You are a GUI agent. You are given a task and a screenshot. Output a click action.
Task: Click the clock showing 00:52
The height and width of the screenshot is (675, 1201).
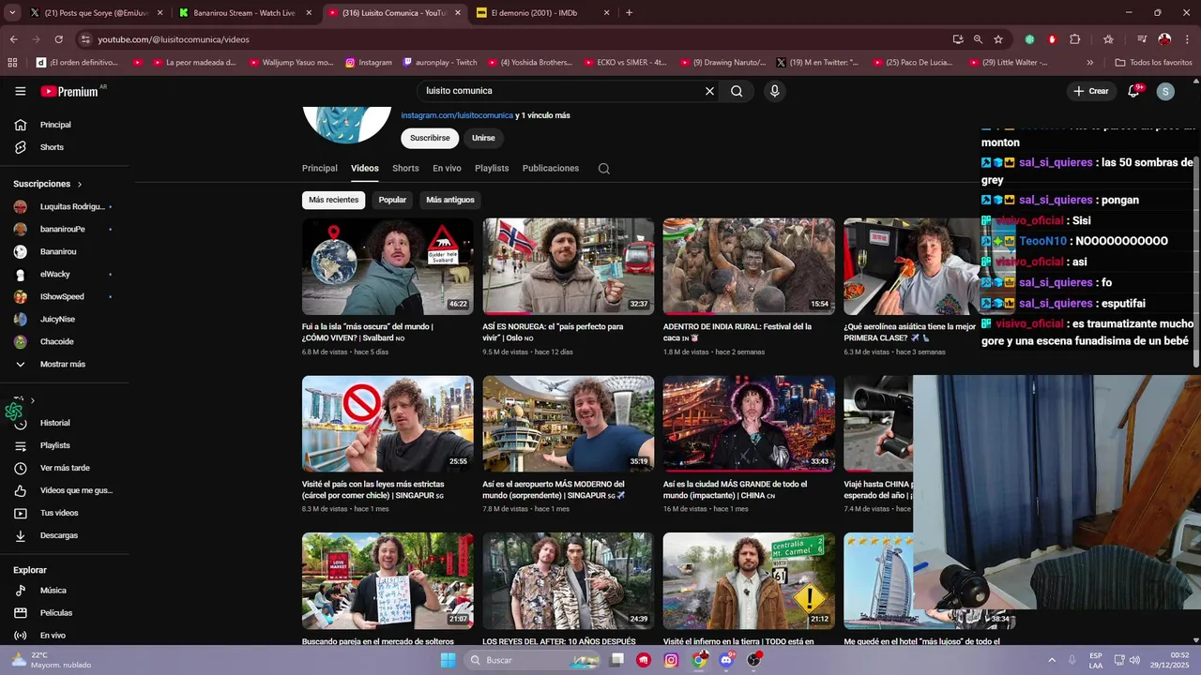click(1179, 654)
